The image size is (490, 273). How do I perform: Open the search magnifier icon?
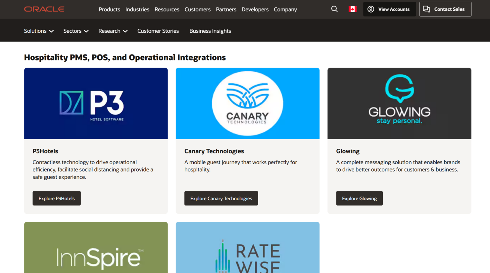point(334,9)
